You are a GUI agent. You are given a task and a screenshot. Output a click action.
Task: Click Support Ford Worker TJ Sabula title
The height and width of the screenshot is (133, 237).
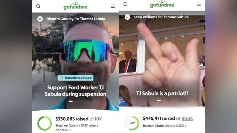coord(76,91)
